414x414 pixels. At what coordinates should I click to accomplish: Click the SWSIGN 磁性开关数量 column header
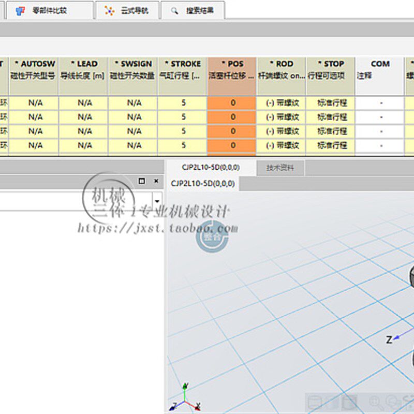pyautogui.click(x=133, y=76)
